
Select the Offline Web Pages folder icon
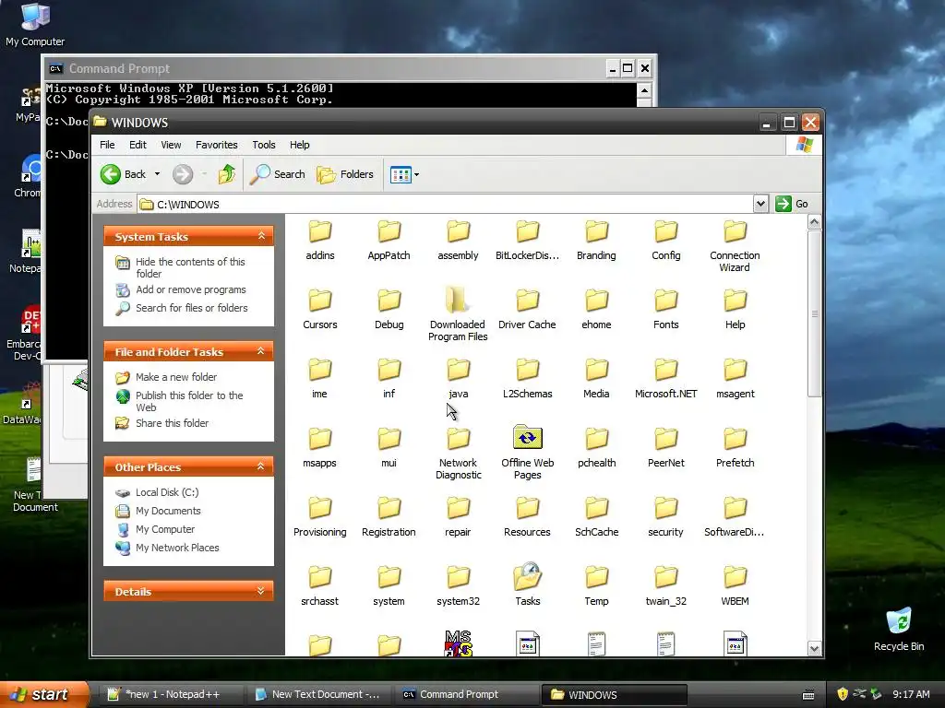[x=527, y=438]
